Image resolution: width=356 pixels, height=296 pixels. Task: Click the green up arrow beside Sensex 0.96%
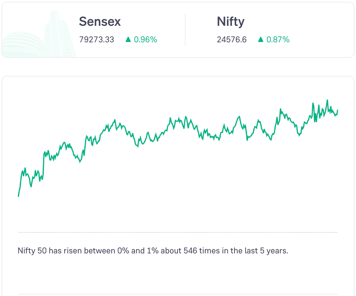(128, 40)
